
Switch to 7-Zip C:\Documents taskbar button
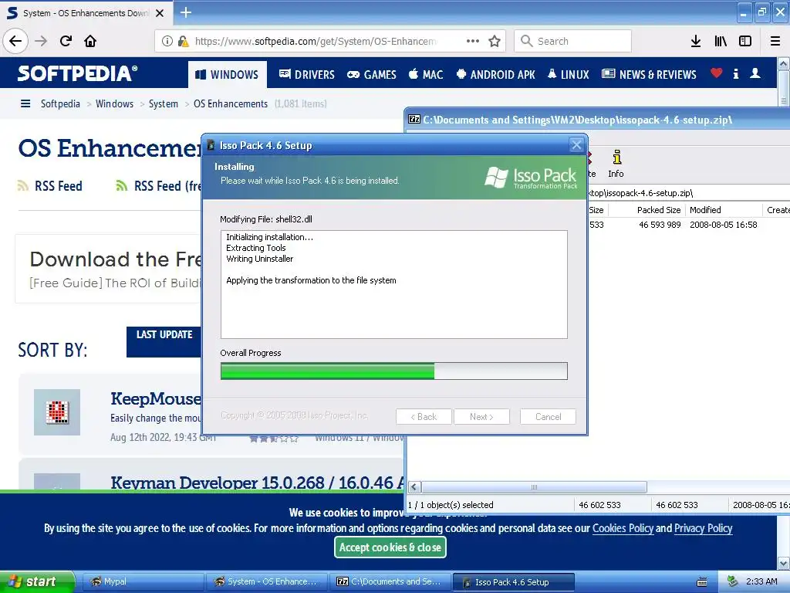point(390,581)
